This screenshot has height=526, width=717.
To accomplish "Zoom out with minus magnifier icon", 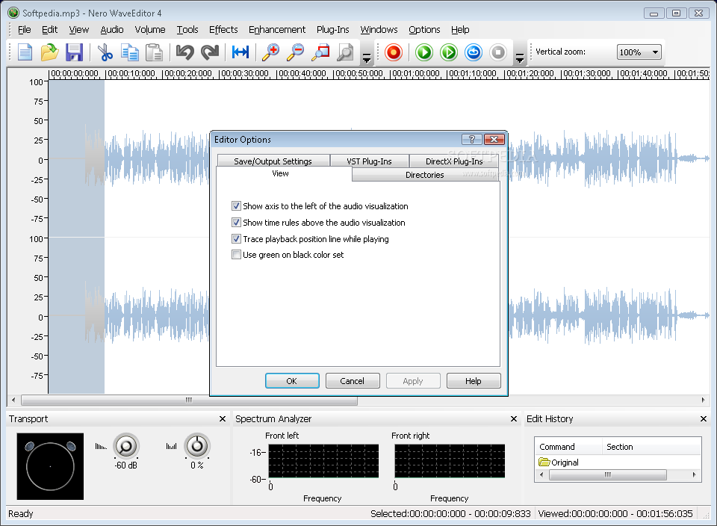I will pyautogui.click(x=296, y=52).
